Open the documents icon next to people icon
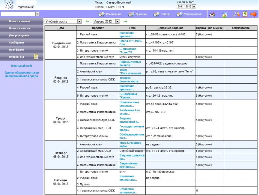259x195 pixels. [225, 14]
